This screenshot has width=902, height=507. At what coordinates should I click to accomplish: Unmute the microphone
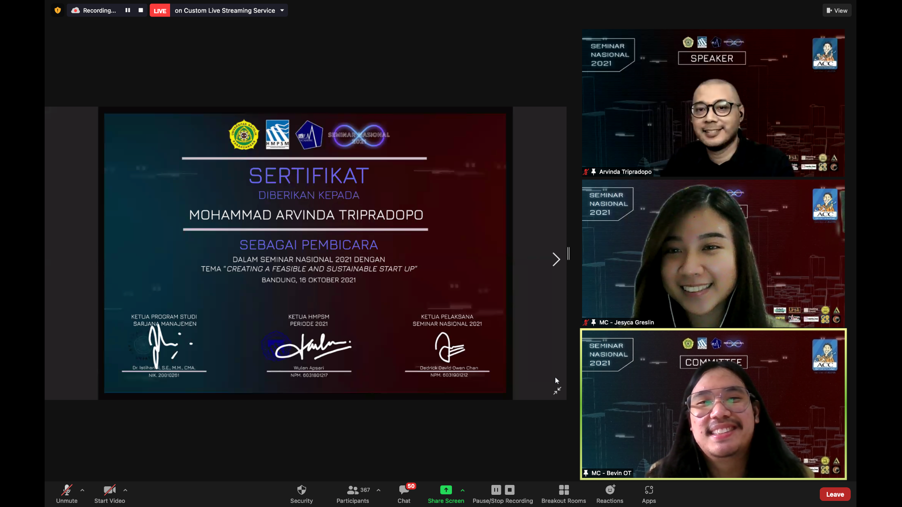67,493
